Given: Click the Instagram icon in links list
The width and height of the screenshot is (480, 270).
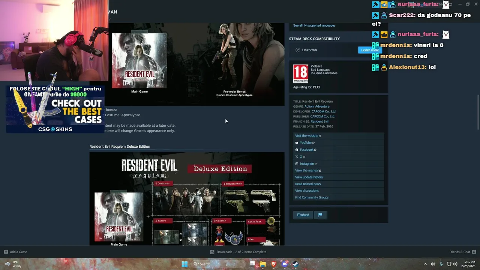Looking at the screenshot, I should click(x=297, y=164).
